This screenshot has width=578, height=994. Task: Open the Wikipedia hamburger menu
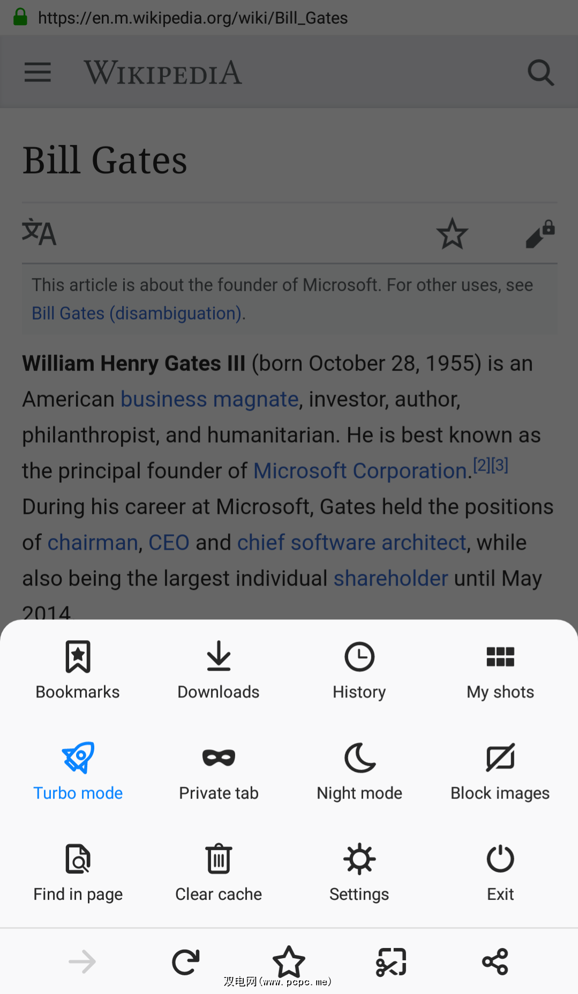tap(37, 72)
